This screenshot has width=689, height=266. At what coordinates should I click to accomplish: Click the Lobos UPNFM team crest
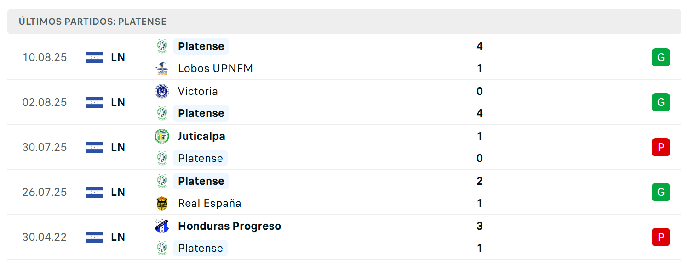(162, 68)
